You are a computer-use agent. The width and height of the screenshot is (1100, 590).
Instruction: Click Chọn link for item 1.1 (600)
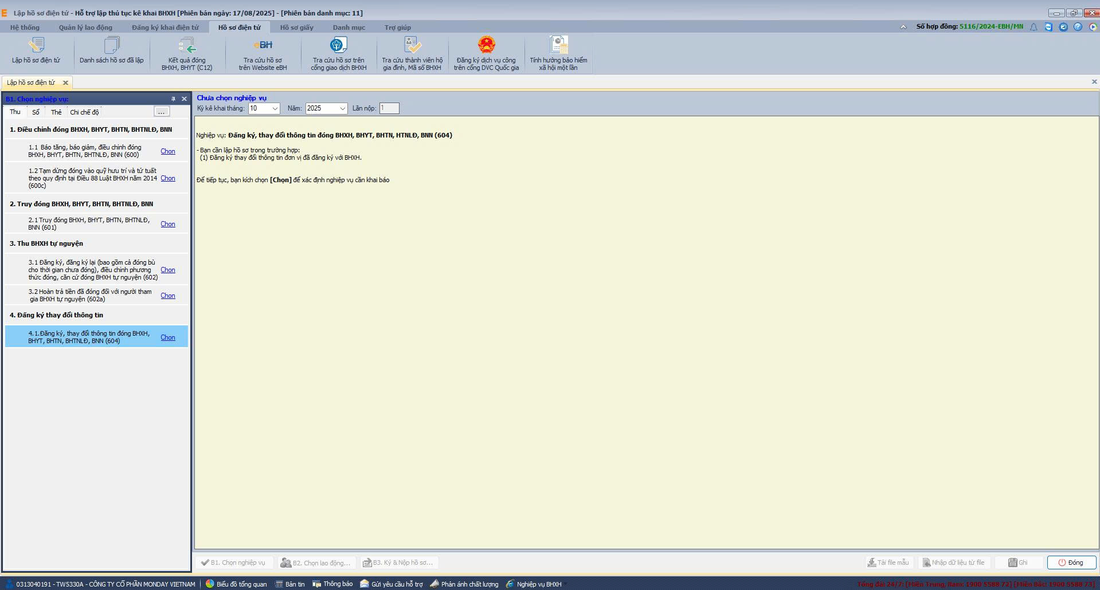click(168, 151)
